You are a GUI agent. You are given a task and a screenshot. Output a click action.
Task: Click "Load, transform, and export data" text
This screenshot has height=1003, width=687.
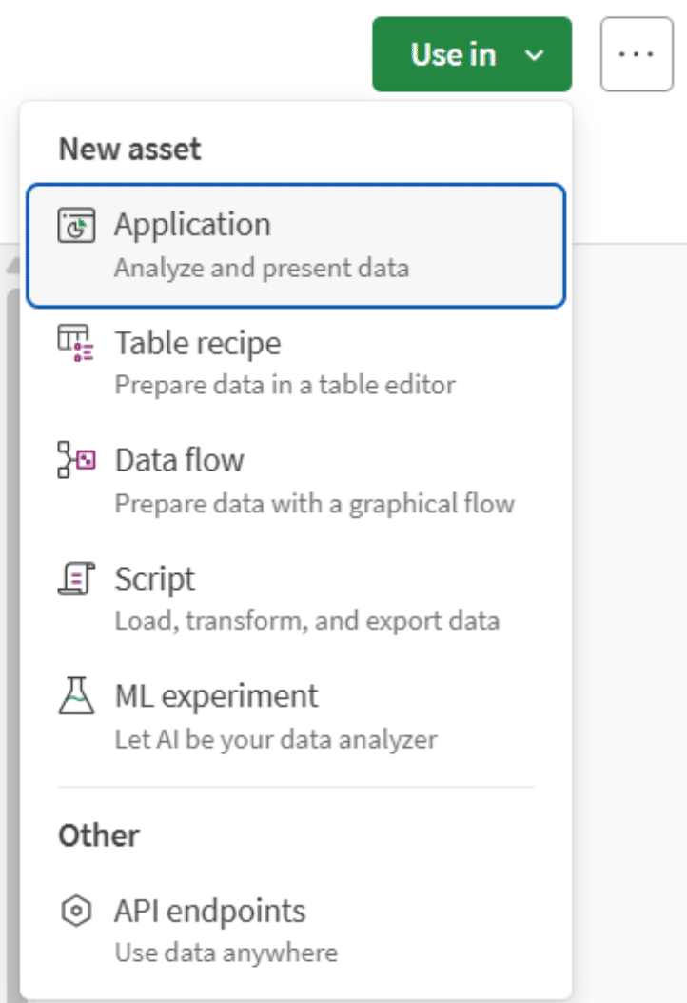[307, 621]
